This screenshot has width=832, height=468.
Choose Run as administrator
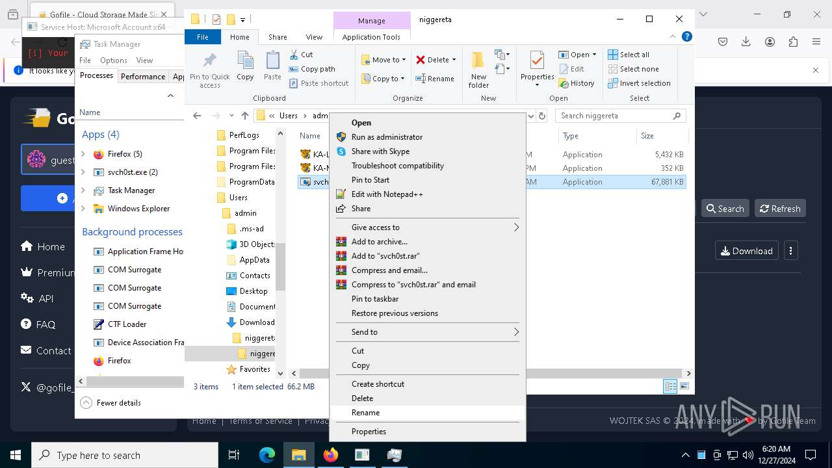coord(428,137)
